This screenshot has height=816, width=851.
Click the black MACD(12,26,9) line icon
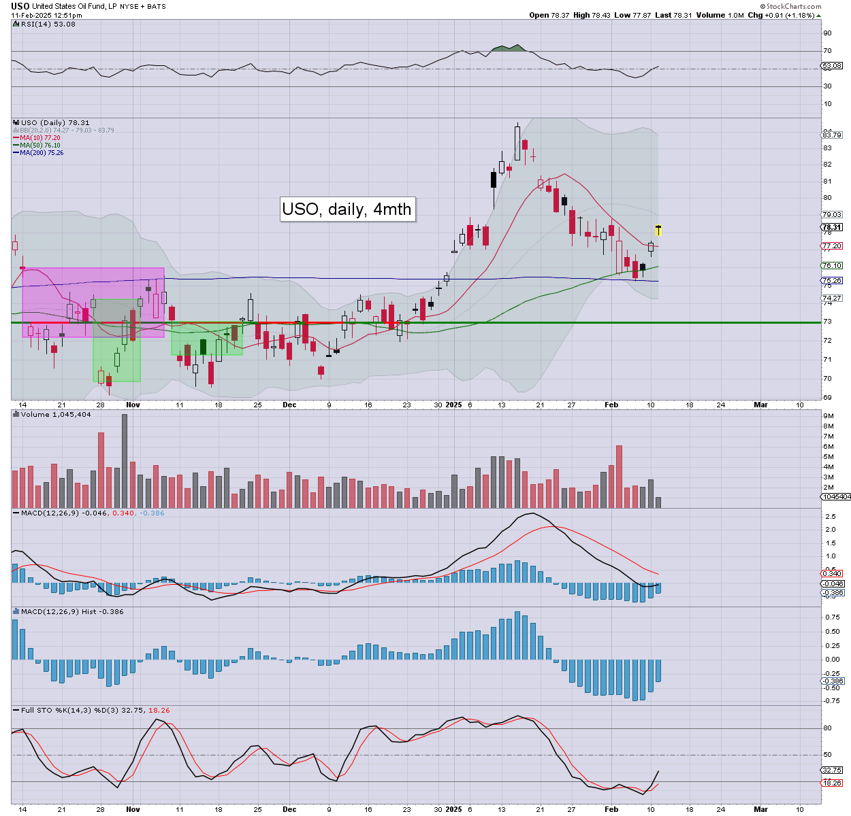coord(15,513)
